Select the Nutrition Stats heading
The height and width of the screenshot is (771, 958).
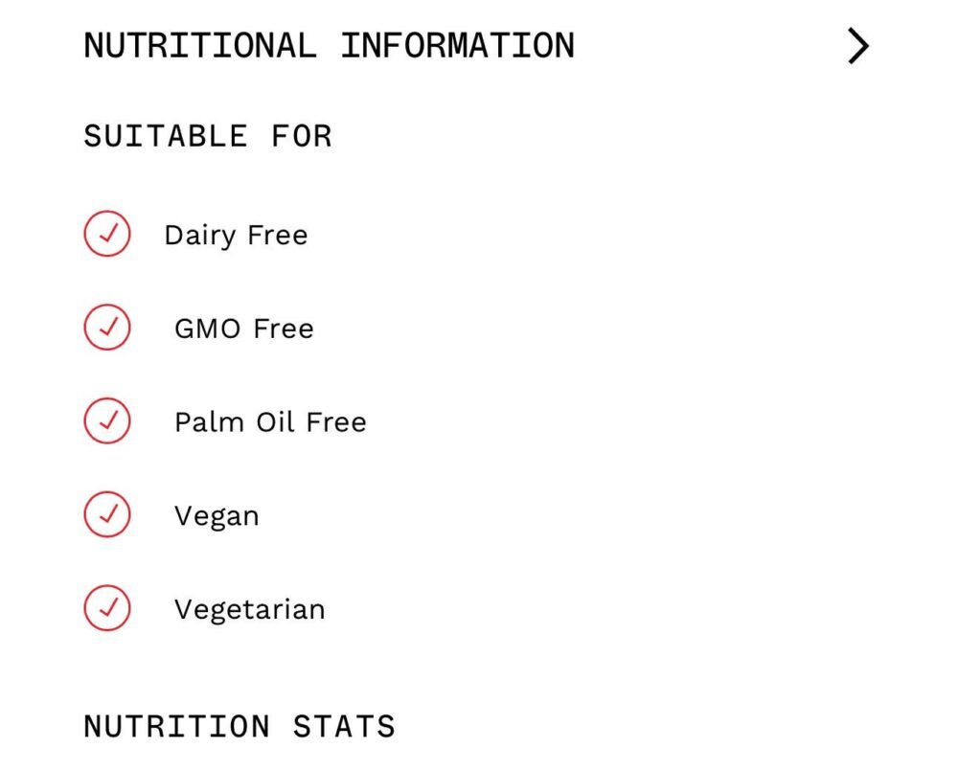(238, 726)
